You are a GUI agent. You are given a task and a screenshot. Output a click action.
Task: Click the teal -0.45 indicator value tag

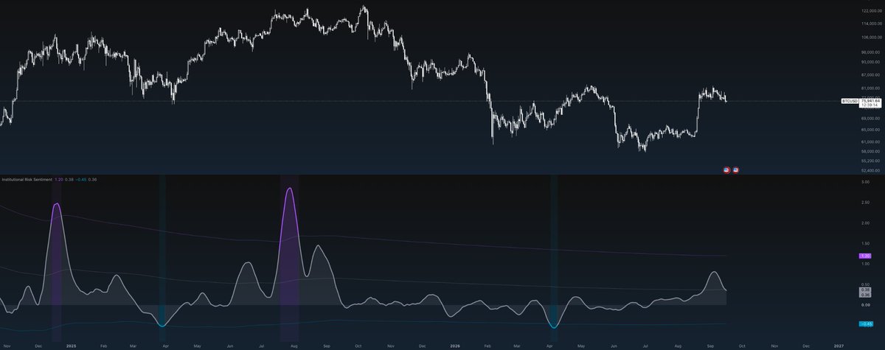coord(867,323)
